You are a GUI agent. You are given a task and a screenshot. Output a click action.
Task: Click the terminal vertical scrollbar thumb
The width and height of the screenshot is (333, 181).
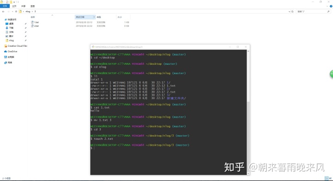[248, 137]
